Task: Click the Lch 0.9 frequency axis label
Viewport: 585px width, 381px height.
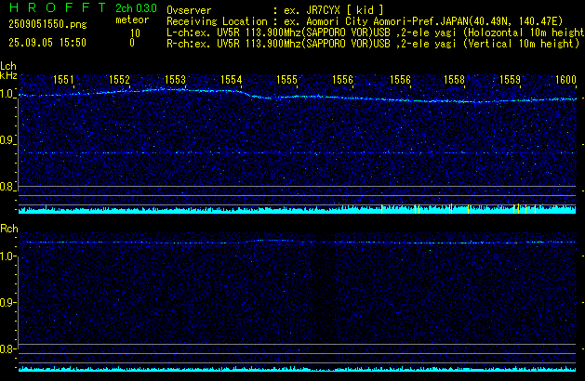Action: pyautogui.click(x=7, y=140)
